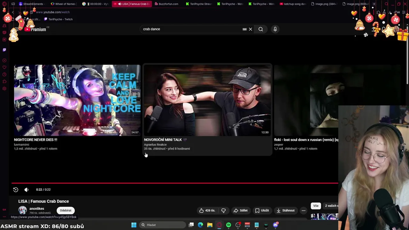Viewport: 409px width, 230px height.
Task: Open the Windows Start menu
Action: 134,225
